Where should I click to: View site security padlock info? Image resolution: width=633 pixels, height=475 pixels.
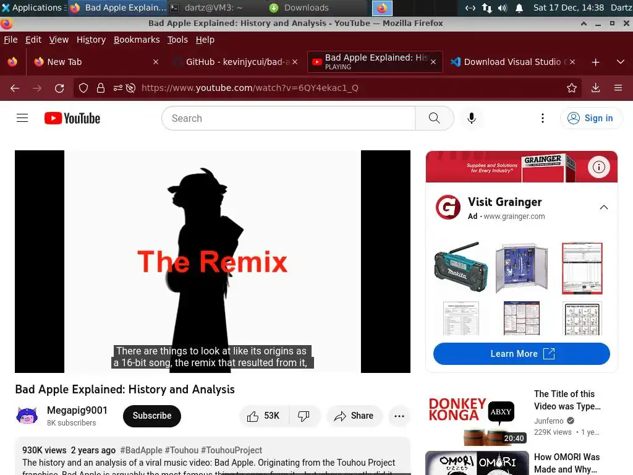click(x=101, y=88)
